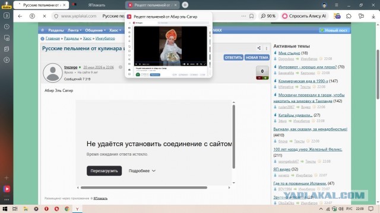
Task: Open the sidebar notes panel icon
Action: coord(7,49)
